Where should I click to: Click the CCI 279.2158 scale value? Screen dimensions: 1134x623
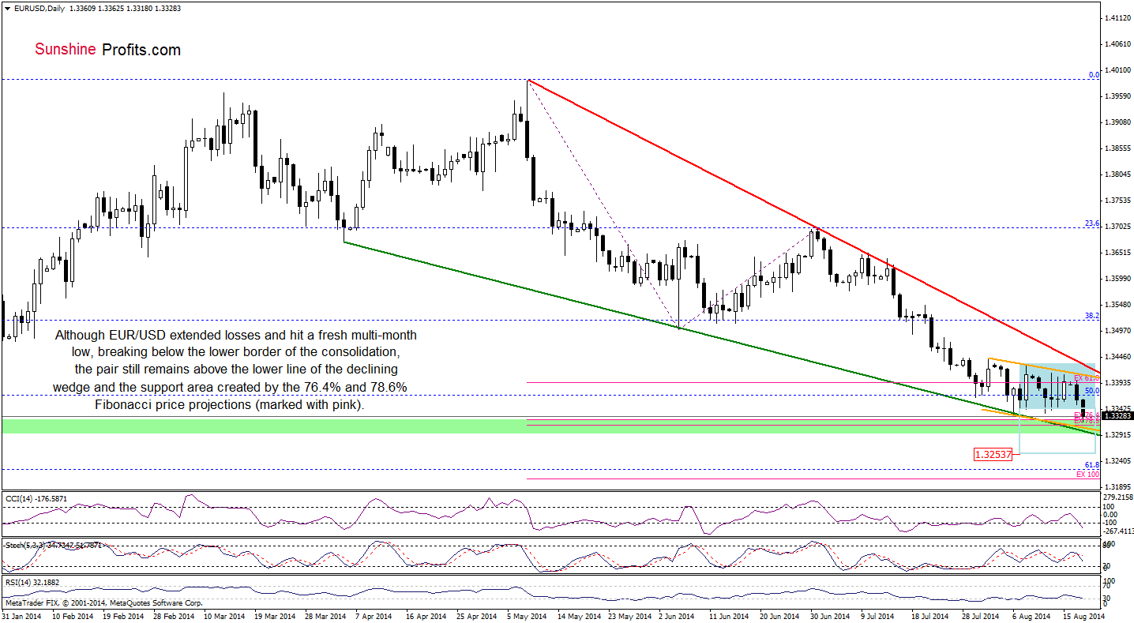(1120, 497)
